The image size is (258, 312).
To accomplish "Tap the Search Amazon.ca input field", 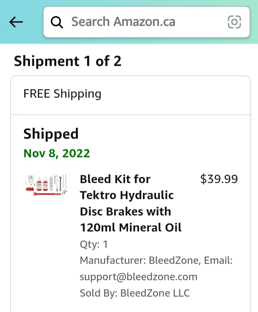I will pos(145,22).
